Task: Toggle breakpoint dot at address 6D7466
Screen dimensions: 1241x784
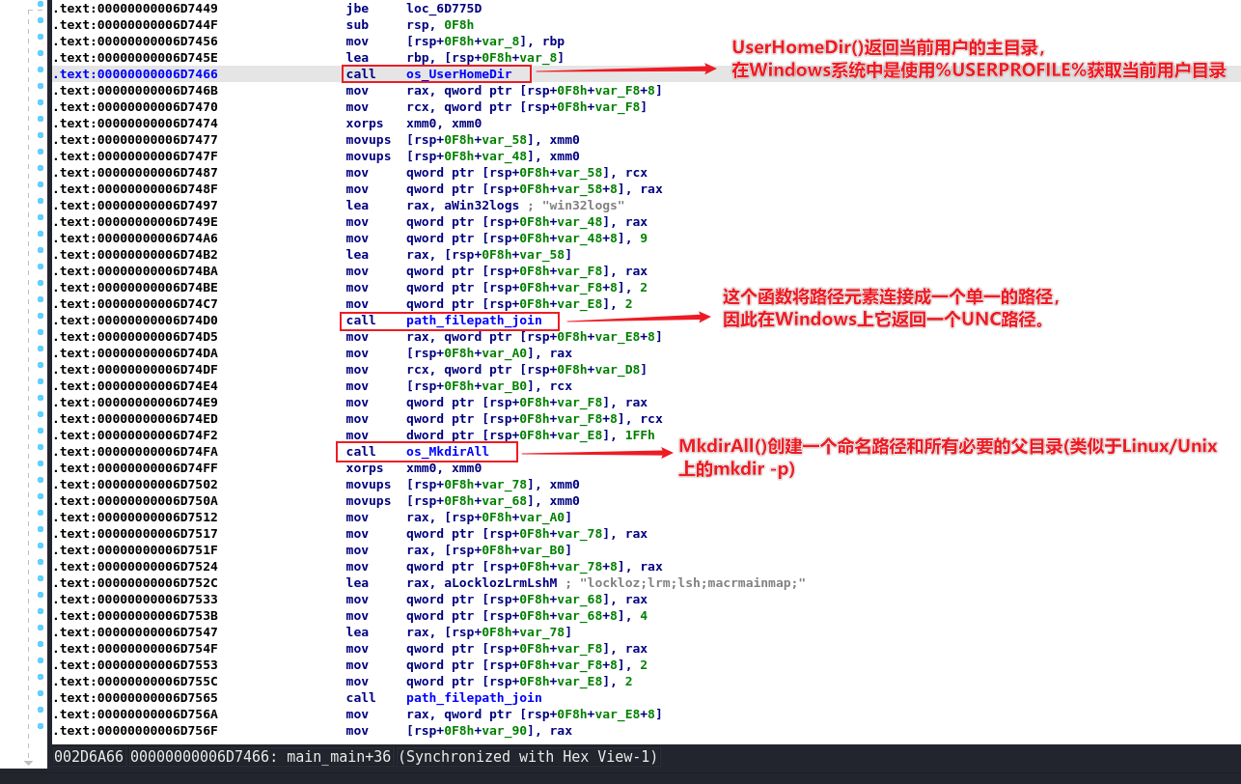Action: click(40, 74)
